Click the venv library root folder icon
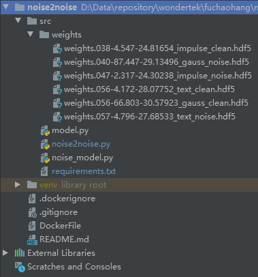Screen dimensions: 258x277 coord(32,185)
